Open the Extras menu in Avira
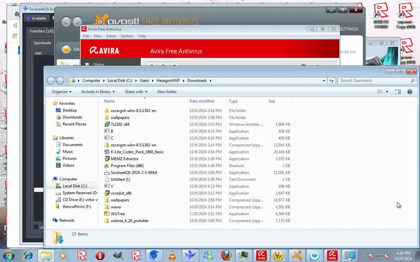The width and height of the screenshot is (420, 262). tap(111, 36)
